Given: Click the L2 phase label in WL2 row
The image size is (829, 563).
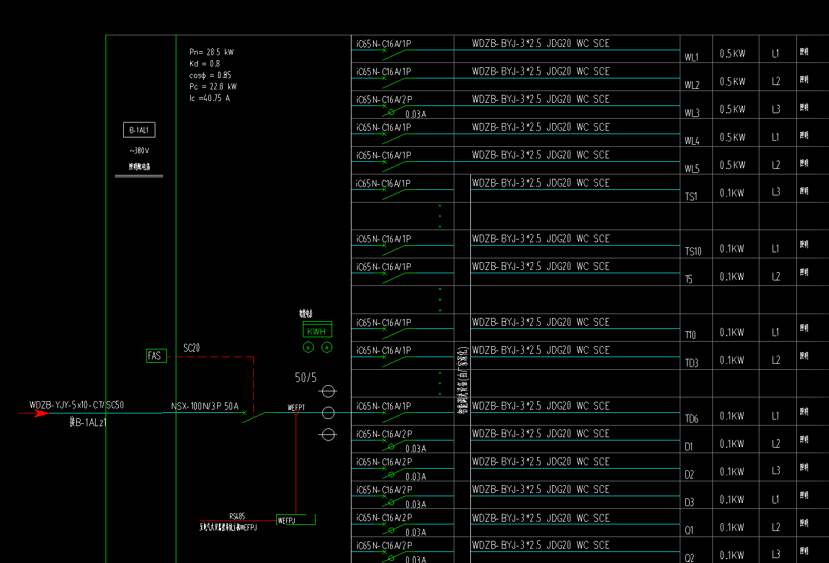Looking at the screenshot, I should tap(776, 81).
